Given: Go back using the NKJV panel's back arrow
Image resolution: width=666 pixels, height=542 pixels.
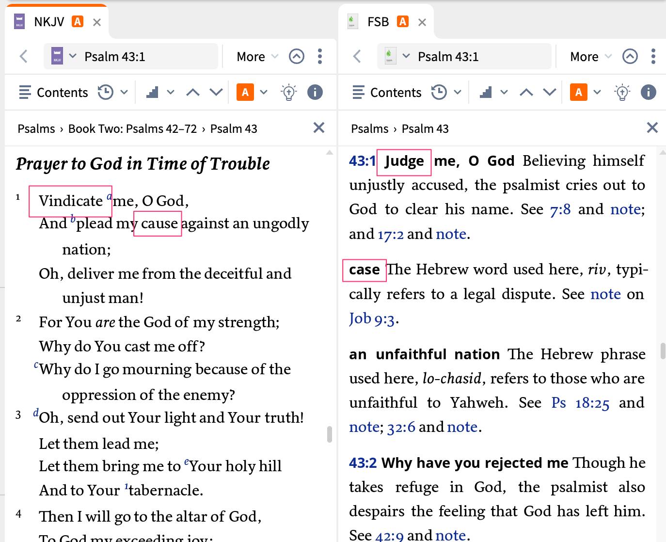Looking at the screenshot, I should 24,57.
